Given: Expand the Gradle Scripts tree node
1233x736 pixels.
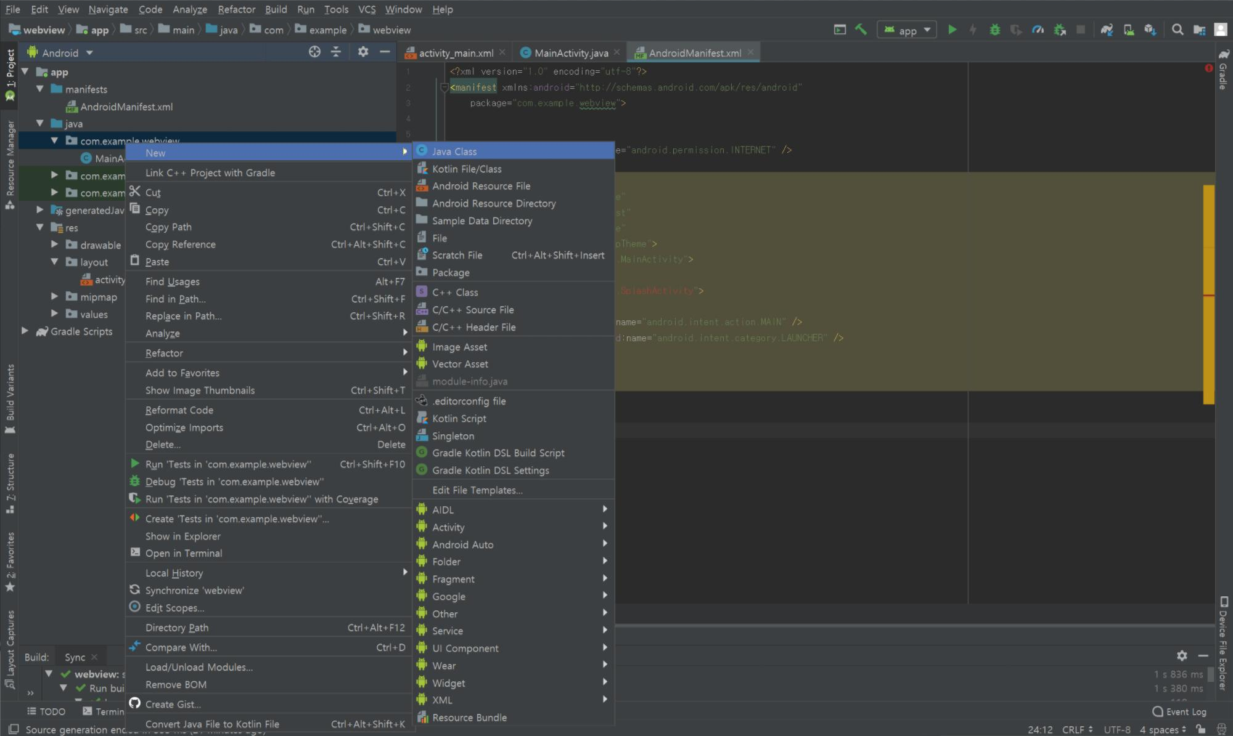Looking at the screenshot, I should tap(25, 331).
